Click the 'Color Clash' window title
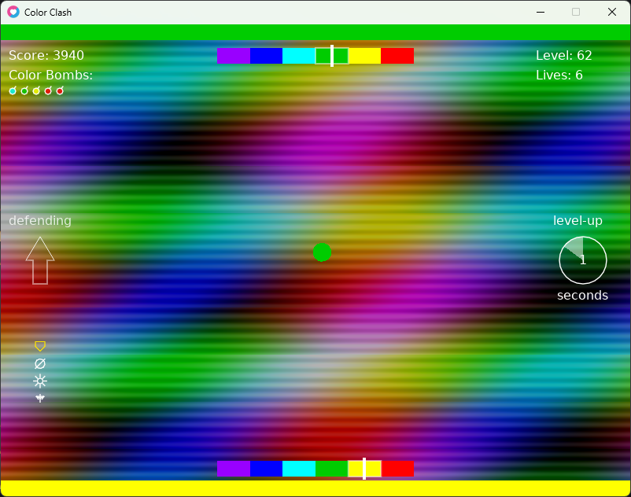This screenshot has height=497, width=631. (x=48, y=13)
